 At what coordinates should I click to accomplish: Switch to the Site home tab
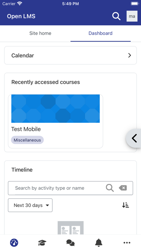40,33
